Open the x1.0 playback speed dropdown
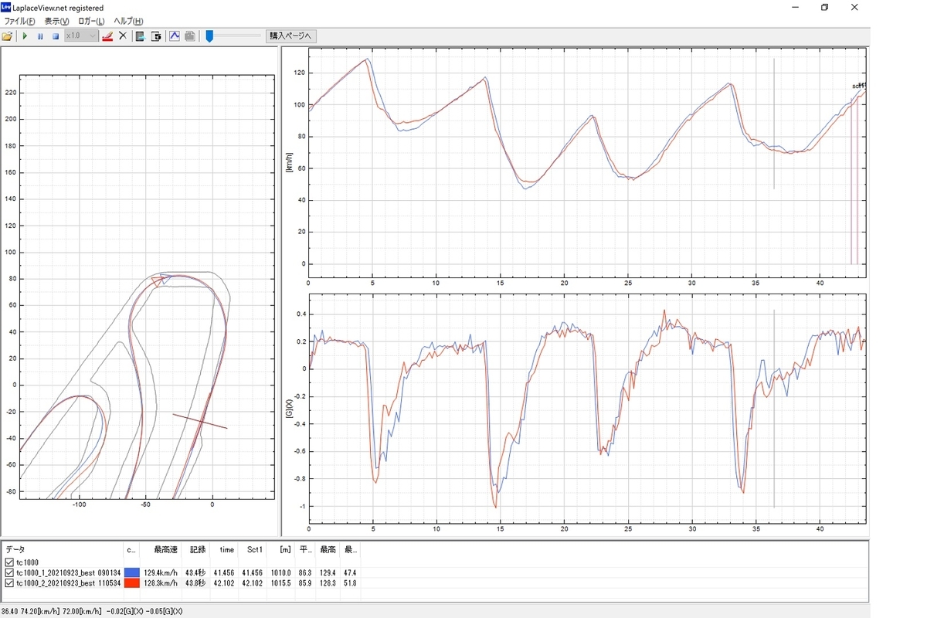This screenshot has width=927, height=618. tap(81, 36)
